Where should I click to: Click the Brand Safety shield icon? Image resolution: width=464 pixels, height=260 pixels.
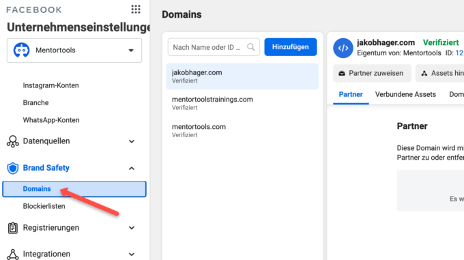tap(13, 168)
